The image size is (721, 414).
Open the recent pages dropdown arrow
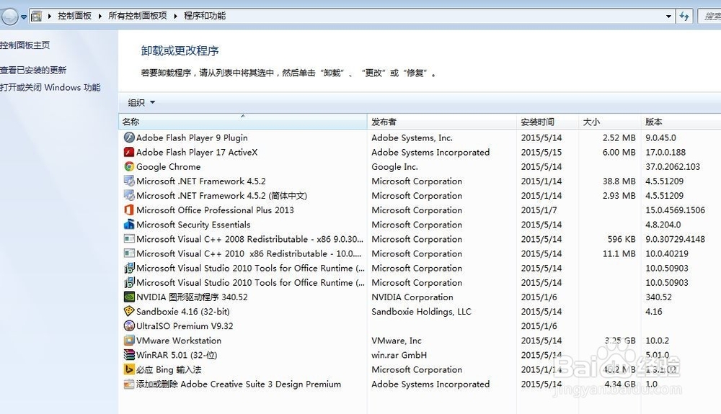coord(24,17)
